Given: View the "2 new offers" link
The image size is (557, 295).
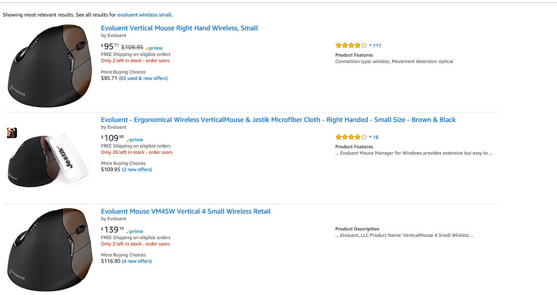Looking at the screenshot, I should [x=137, y=170].
